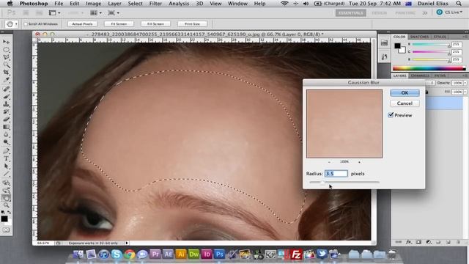The height and width of the screenshot is (264, 469).
Task: Open the Select menu
Action: point(135,4)
